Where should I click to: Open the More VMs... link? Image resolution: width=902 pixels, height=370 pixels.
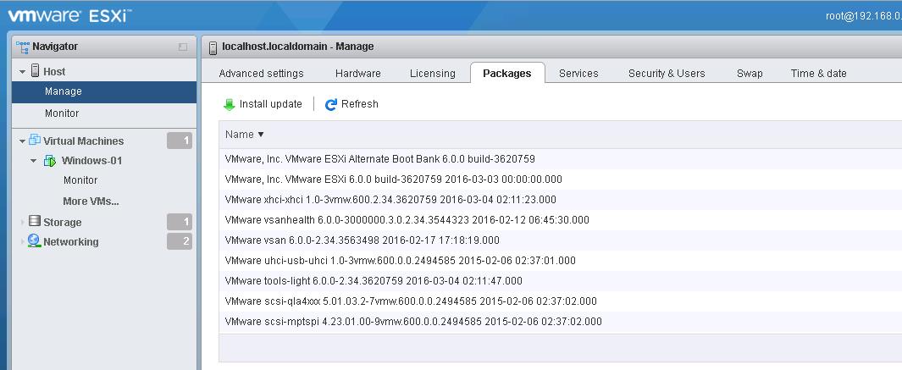(x=91, y=201)
